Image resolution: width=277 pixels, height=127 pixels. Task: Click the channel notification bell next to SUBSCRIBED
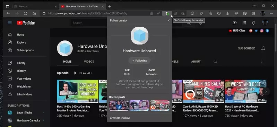(263, 48)
